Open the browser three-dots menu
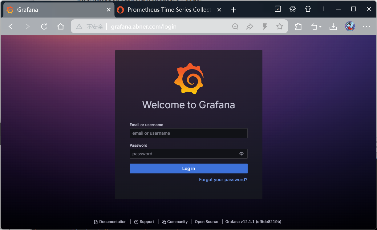The width and height of the screenshot is (377, 230). pyautogui.click(x=367, y=26)
